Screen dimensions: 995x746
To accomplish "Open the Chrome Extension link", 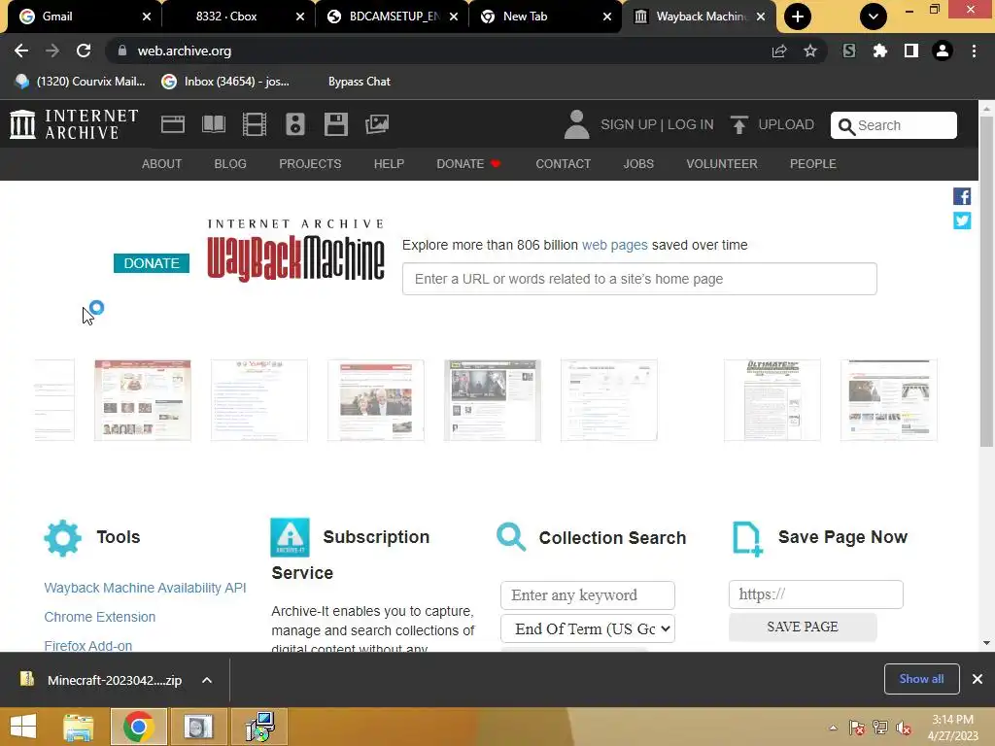I will [100, 617].
